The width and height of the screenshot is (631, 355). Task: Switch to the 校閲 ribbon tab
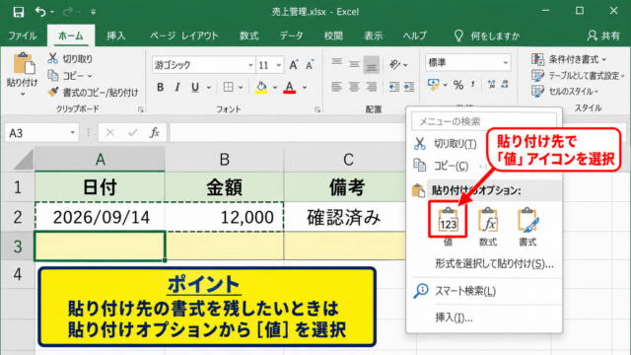pos(333,35)
